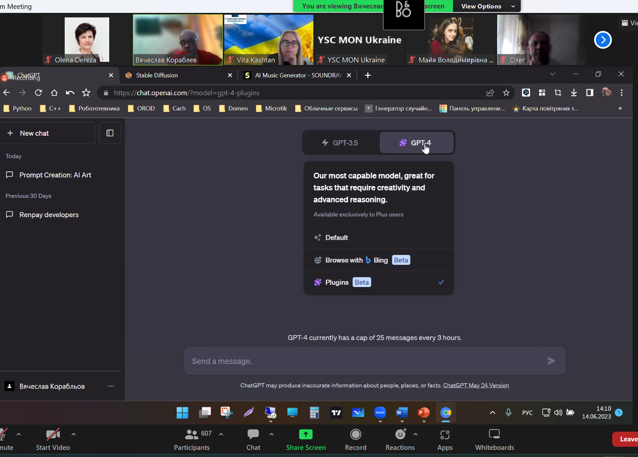Open the ChatGPT May 24 Version link
Viewport: 638px width, 457px height.
[476, 385]
